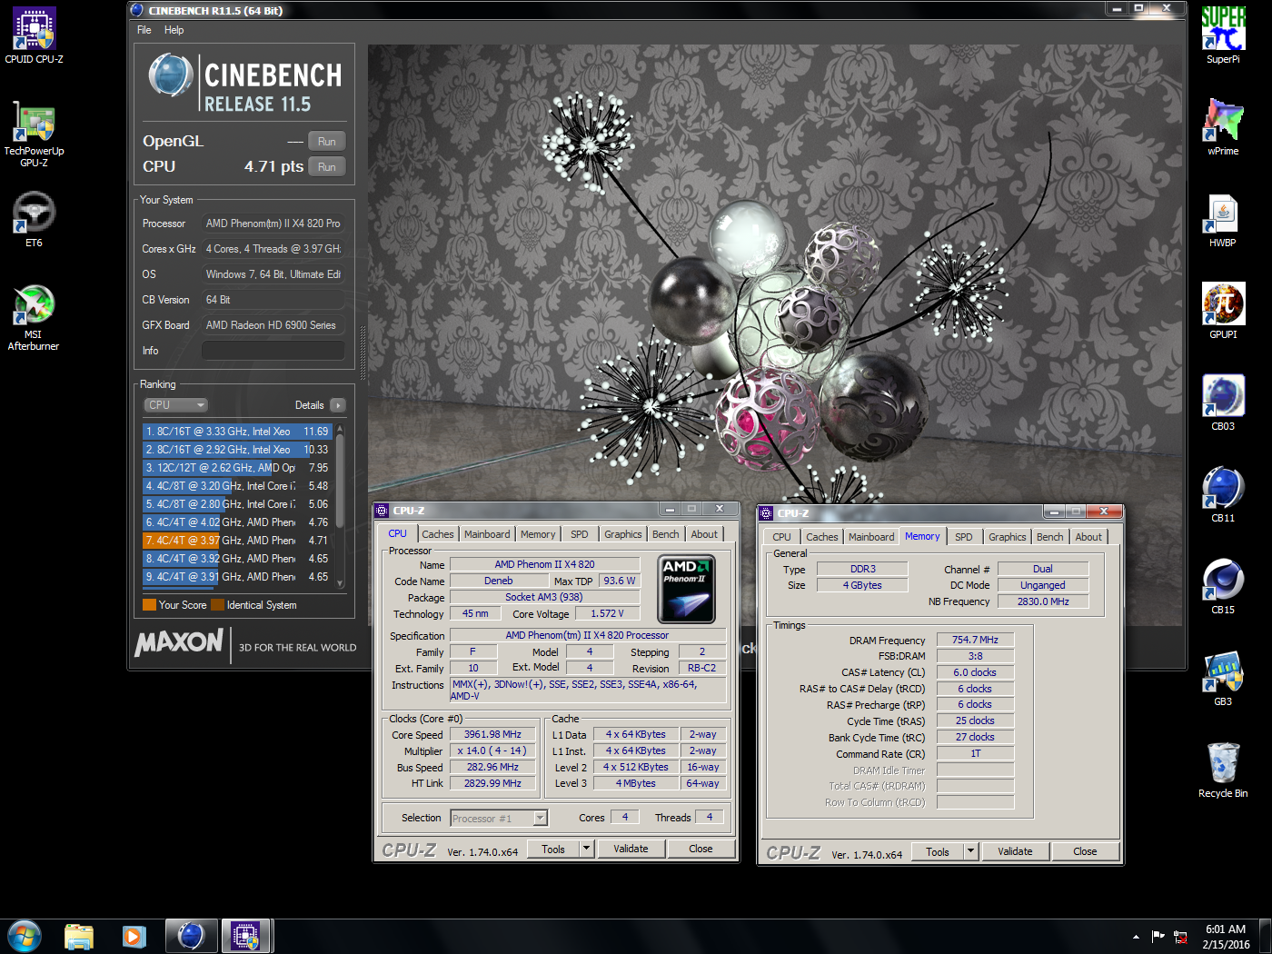Screen dimensions: 1272x954
Task: Click Validate in right CPU-Z window
Action: tap(1015, 851)
